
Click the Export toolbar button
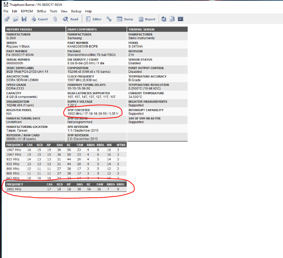point(40,19)
